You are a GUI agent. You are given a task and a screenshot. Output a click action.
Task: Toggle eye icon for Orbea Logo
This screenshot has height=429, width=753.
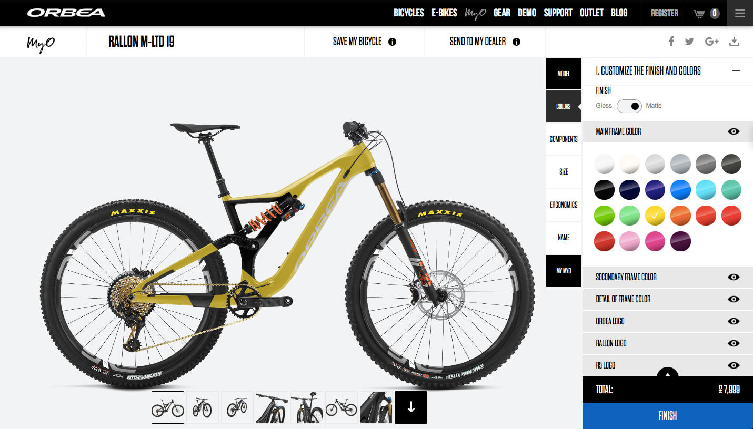[734, 321]
